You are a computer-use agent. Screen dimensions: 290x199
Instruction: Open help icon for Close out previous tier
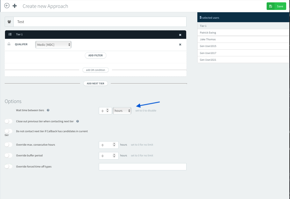point(78,121)
